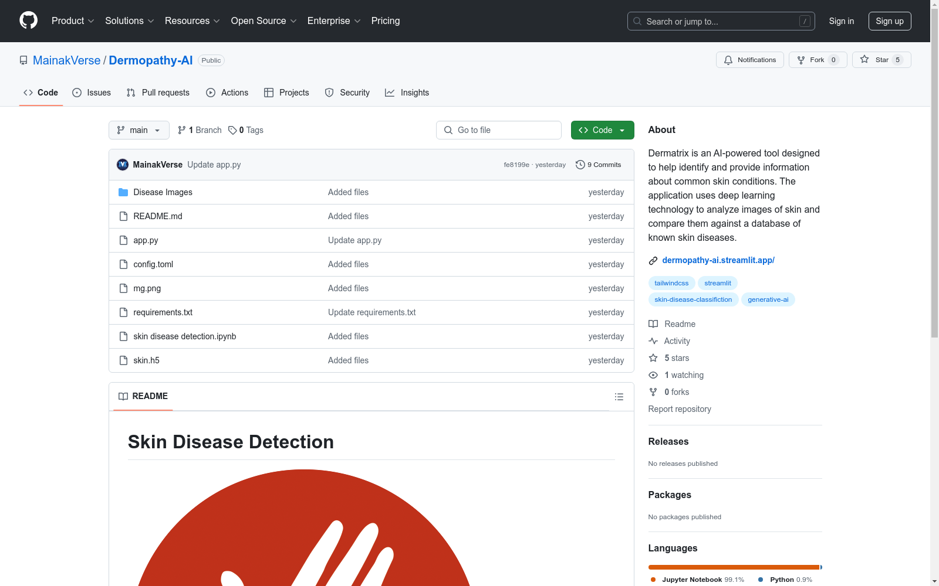Screen dimensions: 939x586
Task: Click the Jupyter Notebook language bar segment
Action: pyautogui.click(x=734, y=567)
